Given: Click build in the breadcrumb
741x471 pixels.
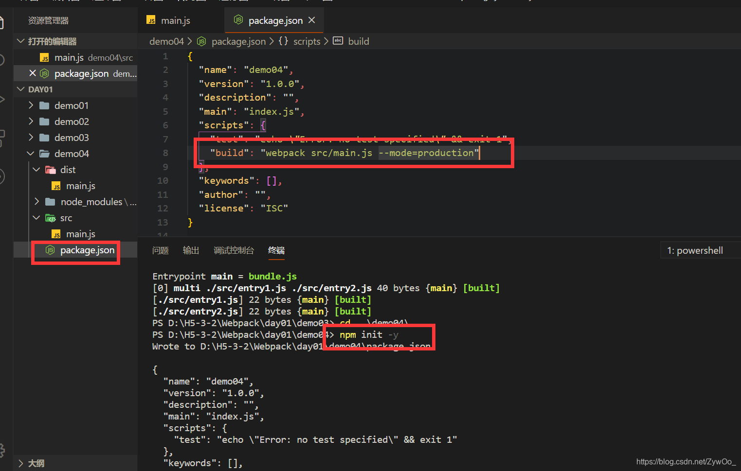Looking at the screenshot, I should point(359,41).
